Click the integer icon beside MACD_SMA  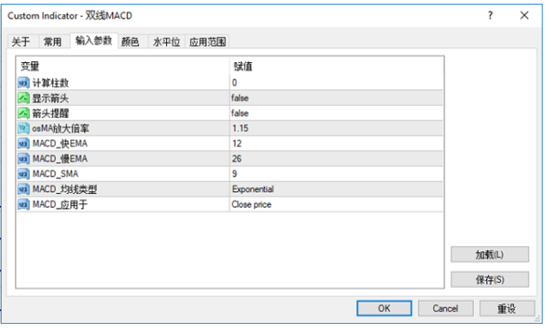(23, 174)
